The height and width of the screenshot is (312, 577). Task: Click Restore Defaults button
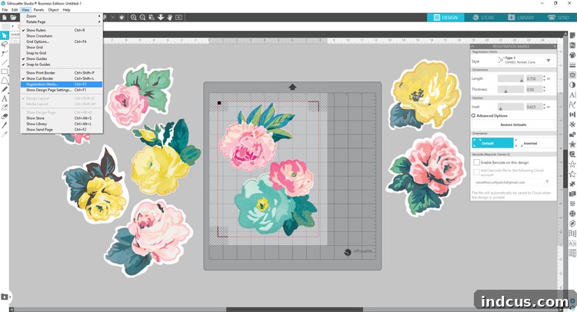pos(513,125)
